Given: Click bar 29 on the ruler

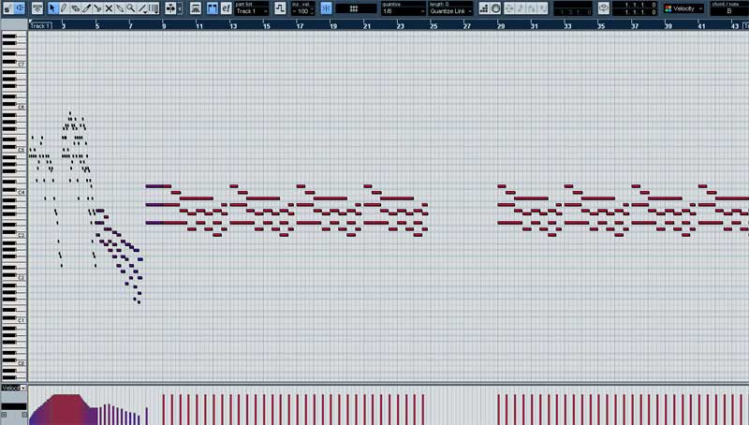Looking at the screenshot, I should pos(501,26).
